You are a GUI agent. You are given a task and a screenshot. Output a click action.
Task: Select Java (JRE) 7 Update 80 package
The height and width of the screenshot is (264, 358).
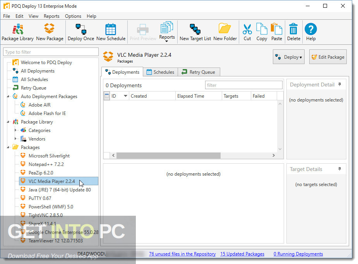point(60,190)
